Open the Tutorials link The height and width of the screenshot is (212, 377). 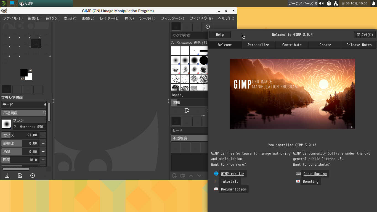coord(230,181)
